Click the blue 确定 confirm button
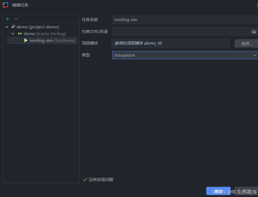This screenshot has height=197, width=258. (218, 191)
